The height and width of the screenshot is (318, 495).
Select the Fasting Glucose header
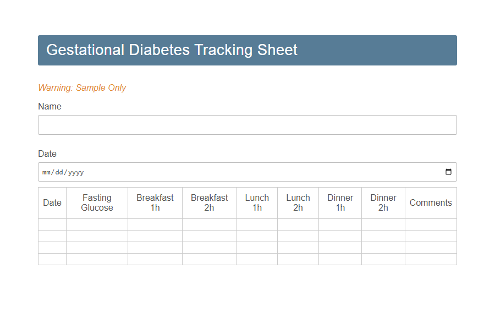tap(97, 202)
